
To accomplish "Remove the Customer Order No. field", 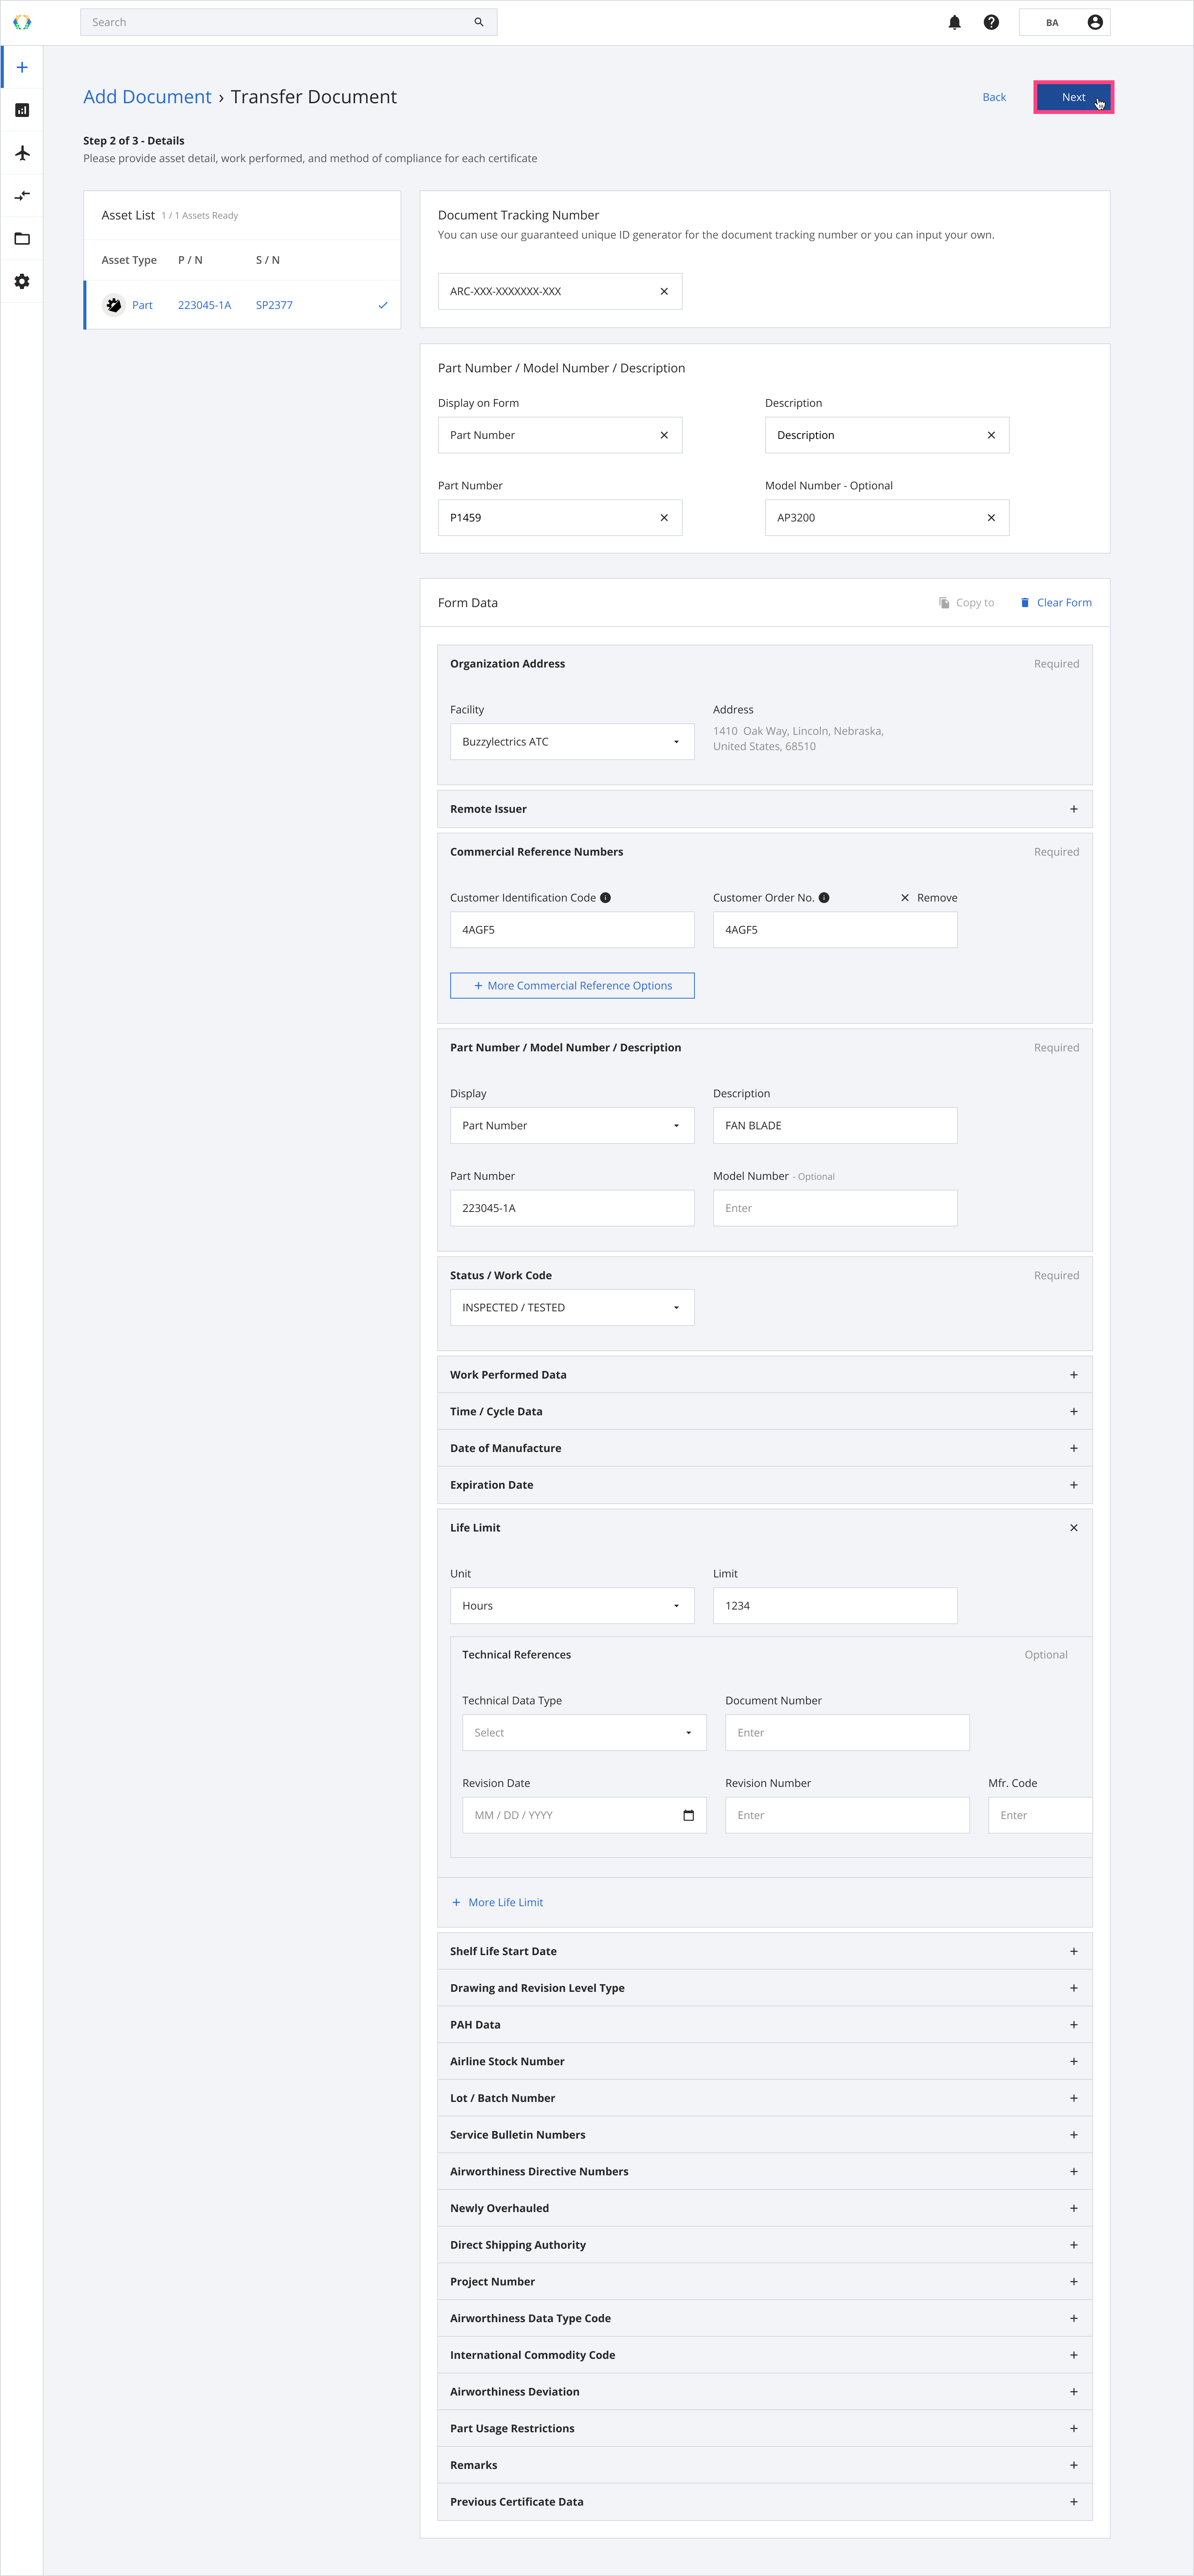I will pos(929,898).
